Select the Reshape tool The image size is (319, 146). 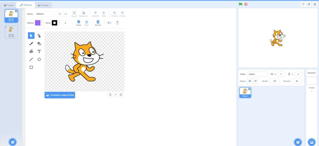click(39, 36)
